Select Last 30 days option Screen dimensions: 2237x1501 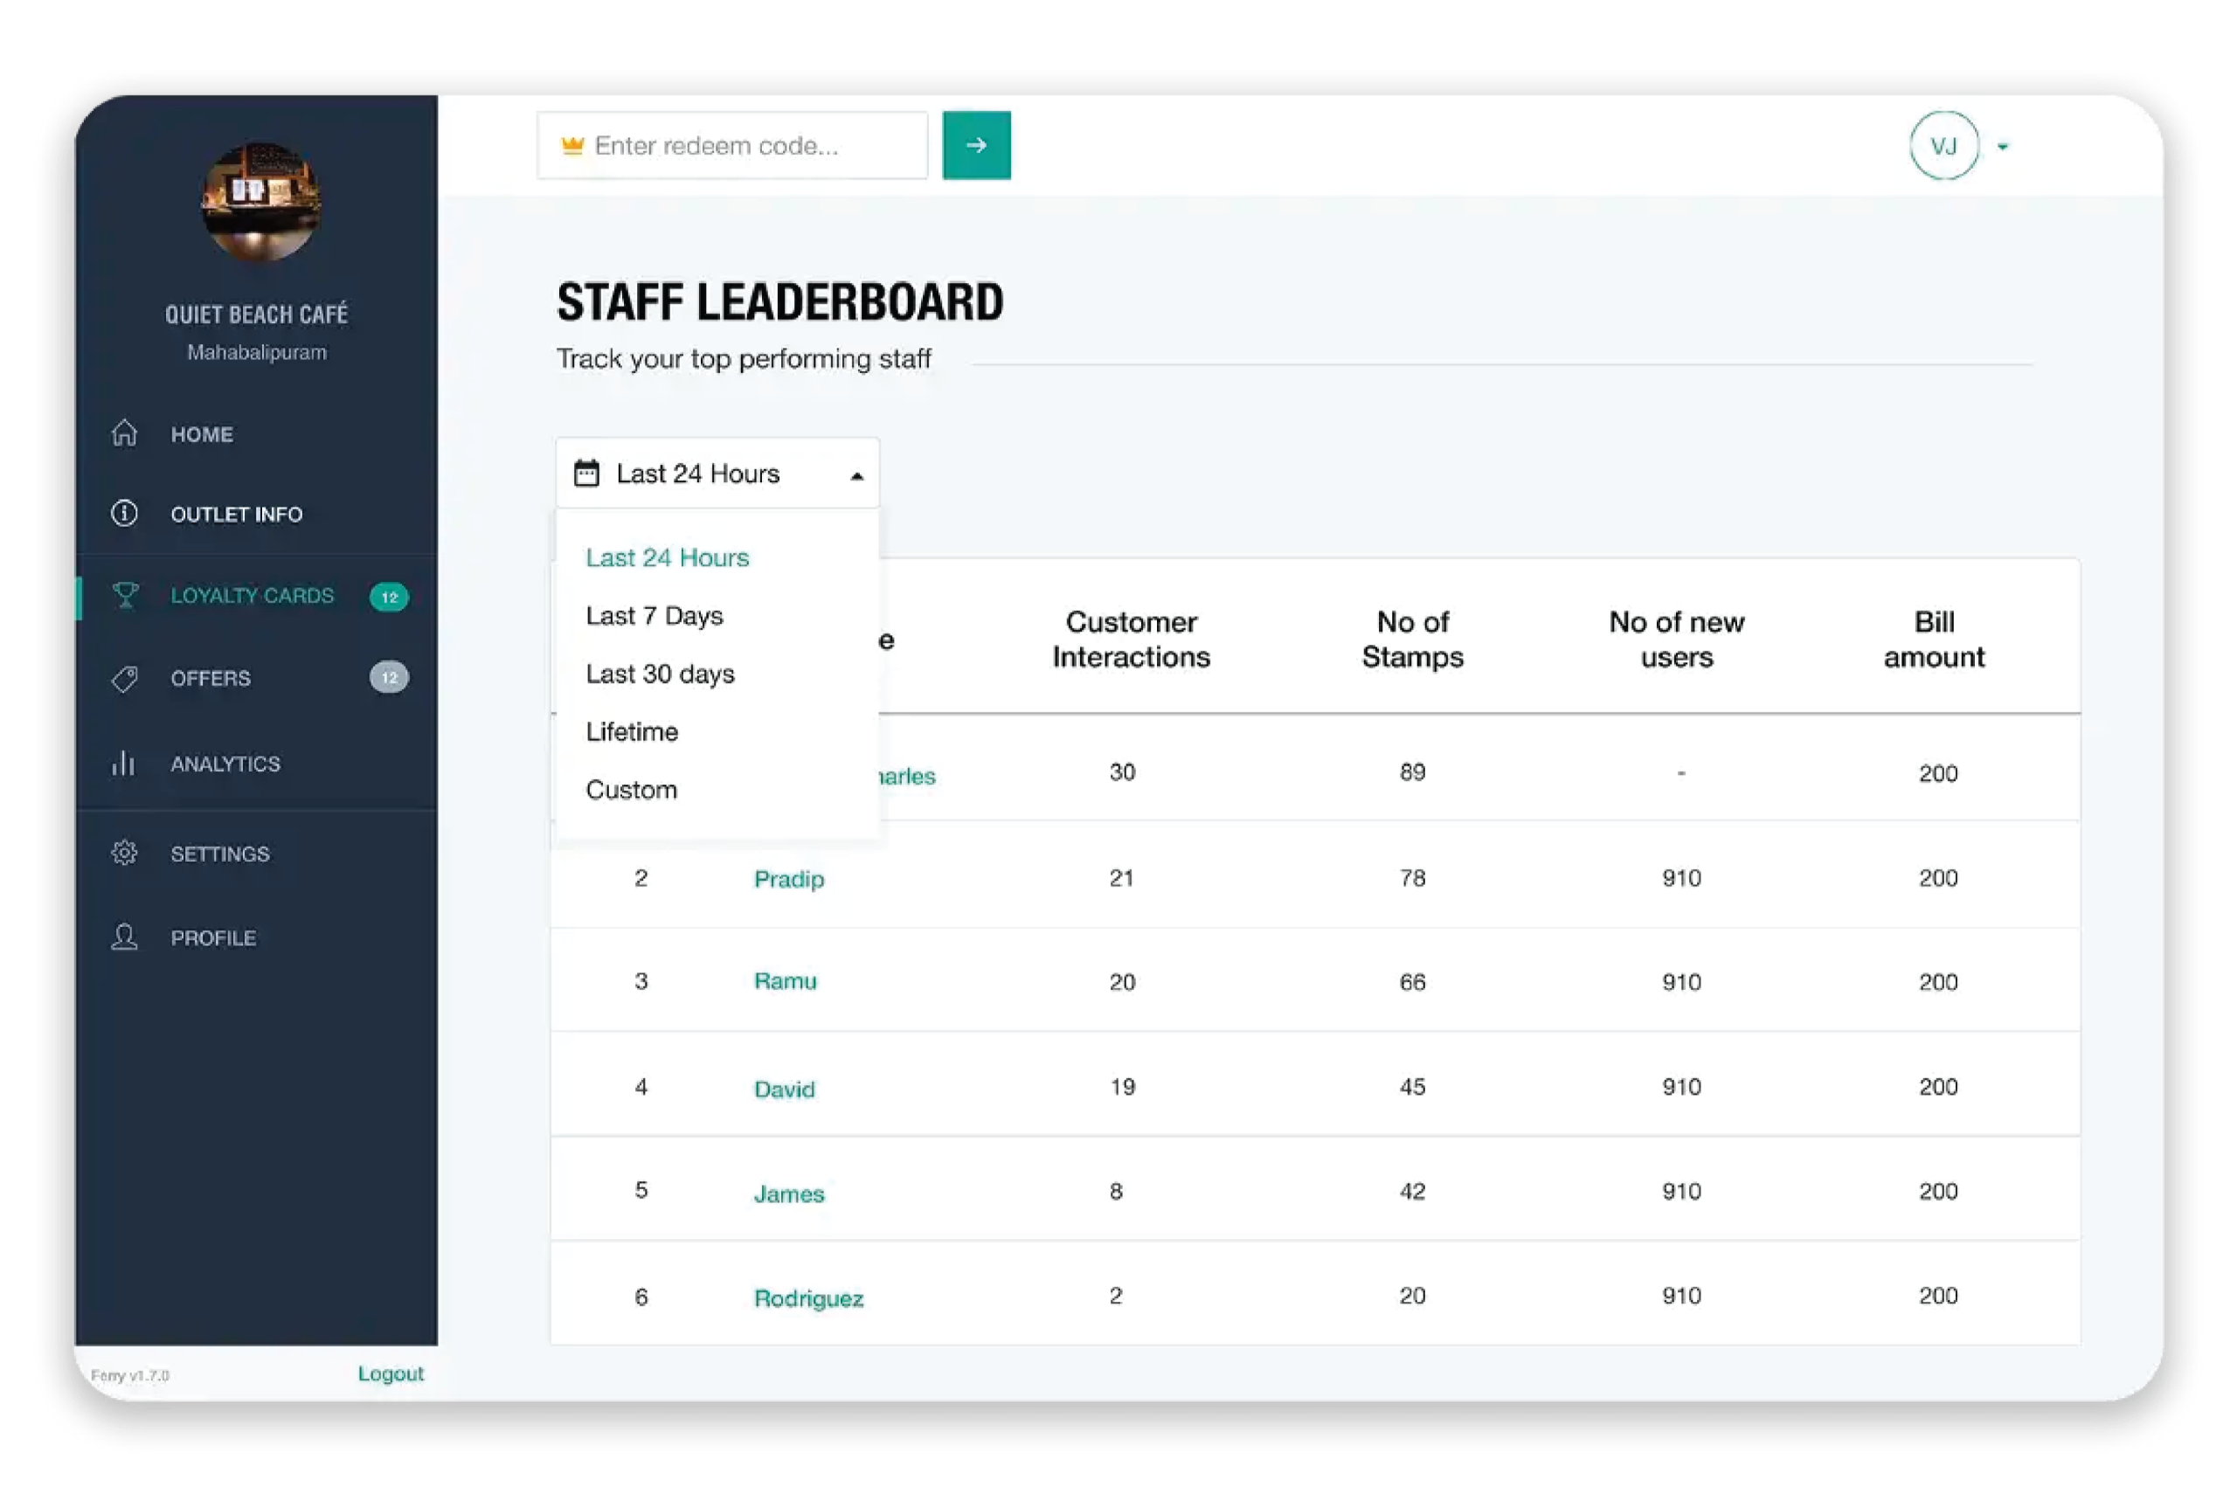660,674
